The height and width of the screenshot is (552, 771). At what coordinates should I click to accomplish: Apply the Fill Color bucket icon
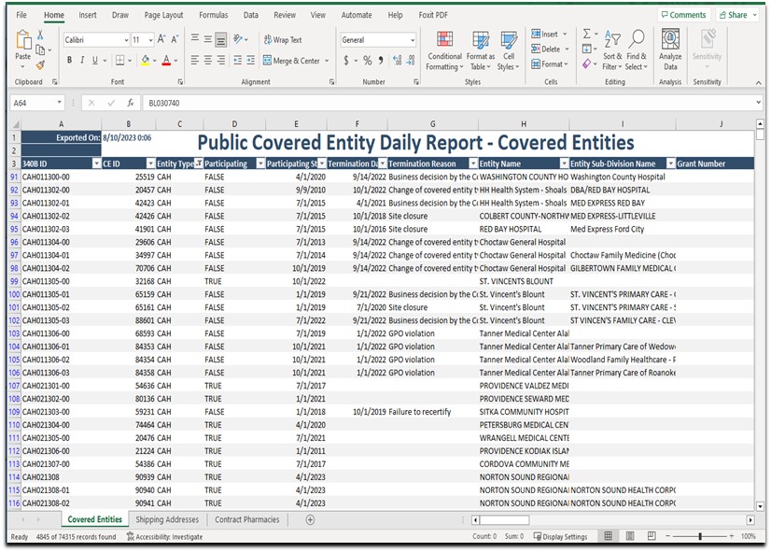coord(145,60)
